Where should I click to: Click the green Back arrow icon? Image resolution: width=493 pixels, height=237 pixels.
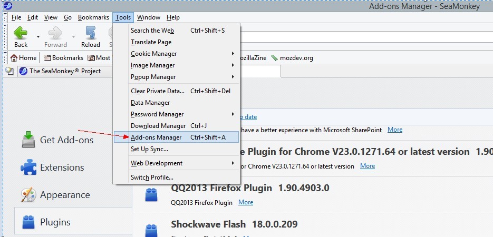[21, 33]
